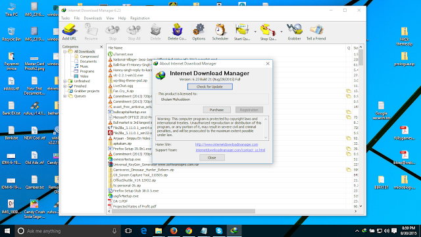Open the Scheduler tool

(220, 32)
